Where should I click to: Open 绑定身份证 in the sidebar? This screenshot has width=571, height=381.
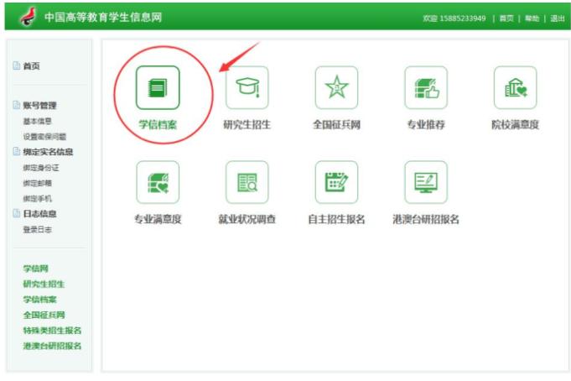point(41,168)
